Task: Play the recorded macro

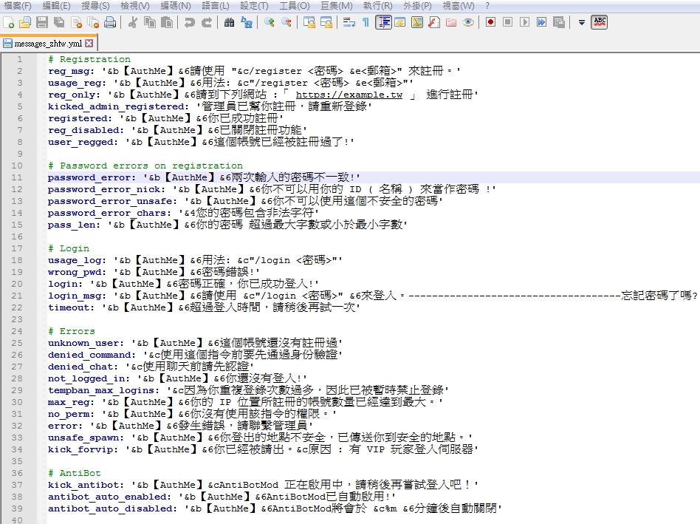Action: [524, 22]
